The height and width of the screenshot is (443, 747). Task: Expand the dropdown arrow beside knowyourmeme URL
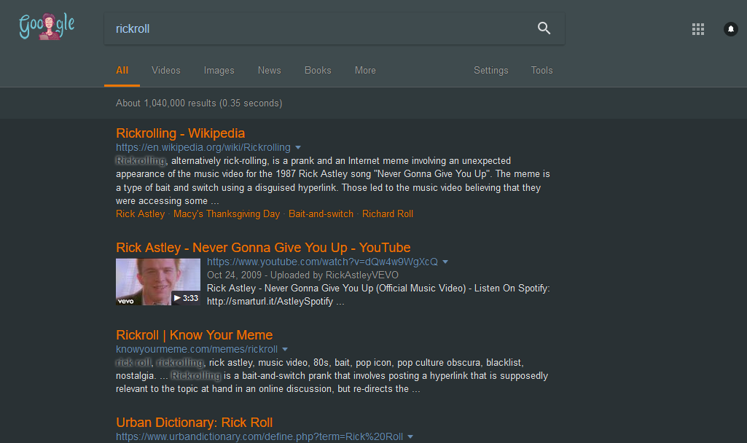coord(285,350)
